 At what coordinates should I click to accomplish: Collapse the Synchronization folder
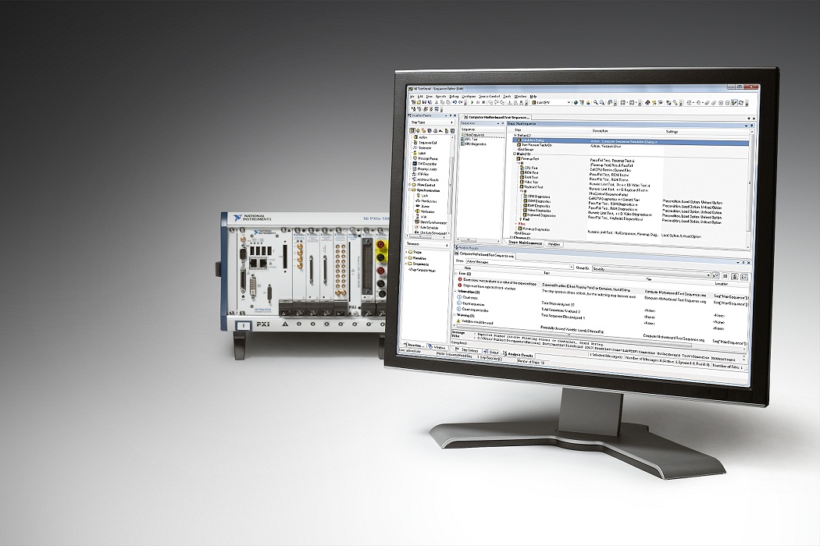409,190
